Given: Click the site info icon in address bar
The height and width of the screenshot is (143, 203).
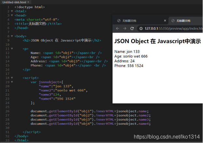Looking at the screenshot, I should (141, 28).
